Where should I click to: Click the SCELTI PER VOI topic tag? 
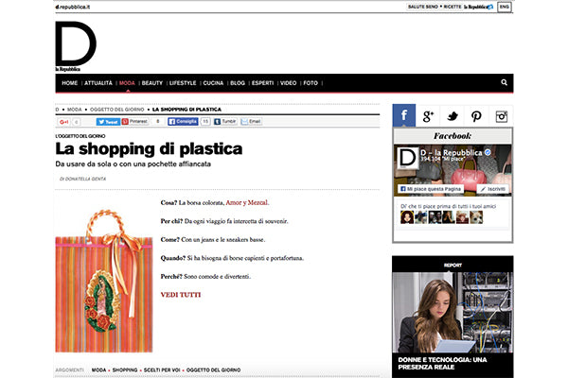tap(162, 370)
